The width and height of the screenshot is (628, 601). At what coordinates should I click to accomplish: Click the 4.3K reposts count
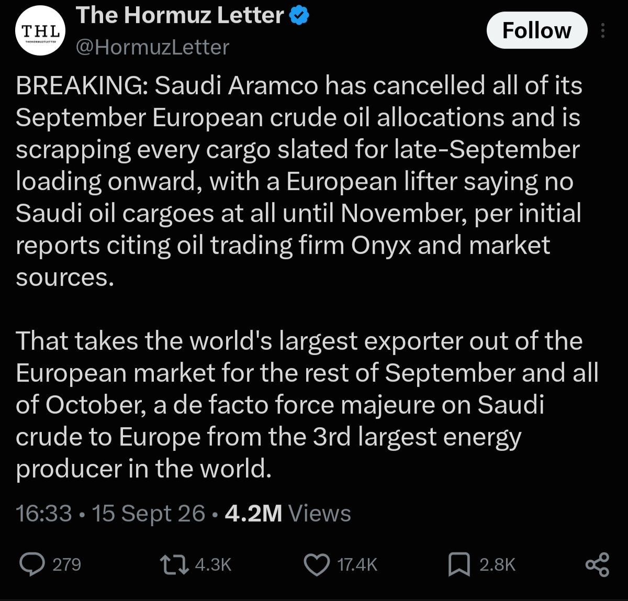[x=212, y=564]
